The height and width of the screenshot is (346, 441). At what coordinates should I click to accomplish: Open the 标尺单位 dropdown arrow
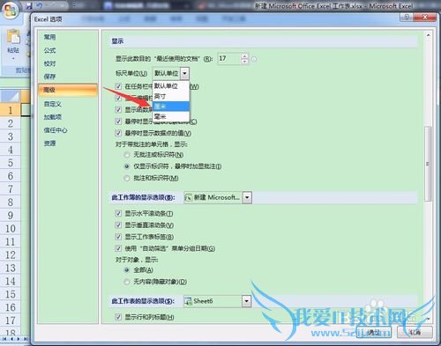[x=184, y=73]
